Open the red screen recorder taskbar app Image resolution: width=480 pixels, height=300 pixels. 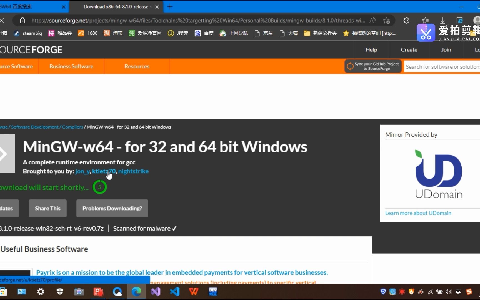point(98,292)
